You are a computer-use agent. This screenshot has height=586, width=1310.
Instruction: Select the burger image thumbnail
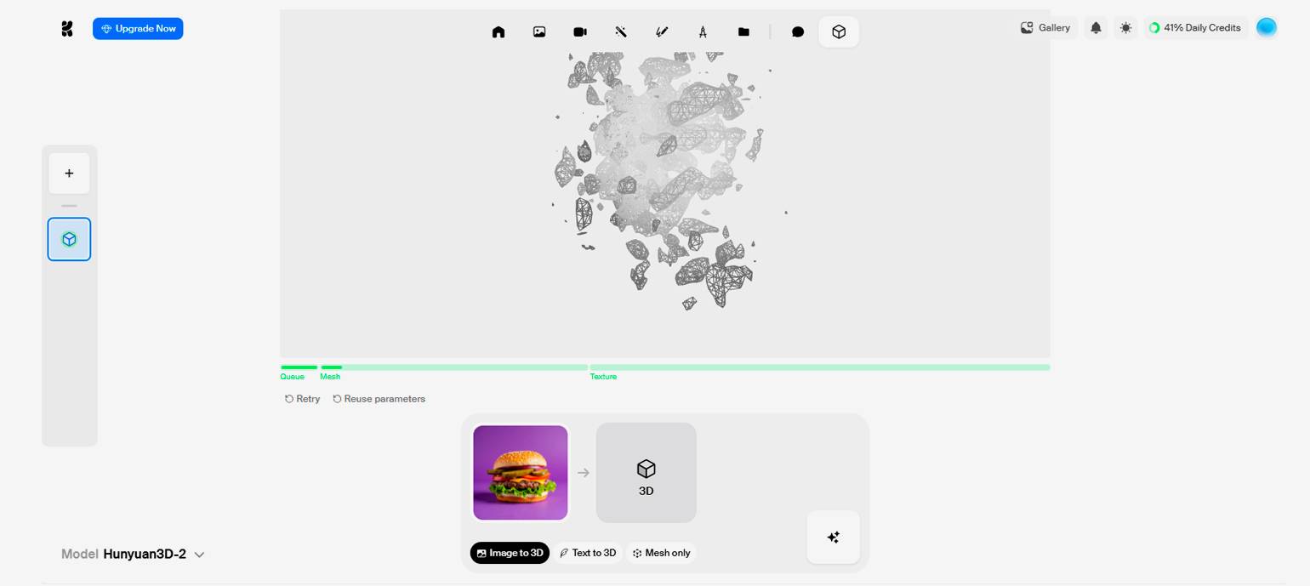[x=521, y=473]
